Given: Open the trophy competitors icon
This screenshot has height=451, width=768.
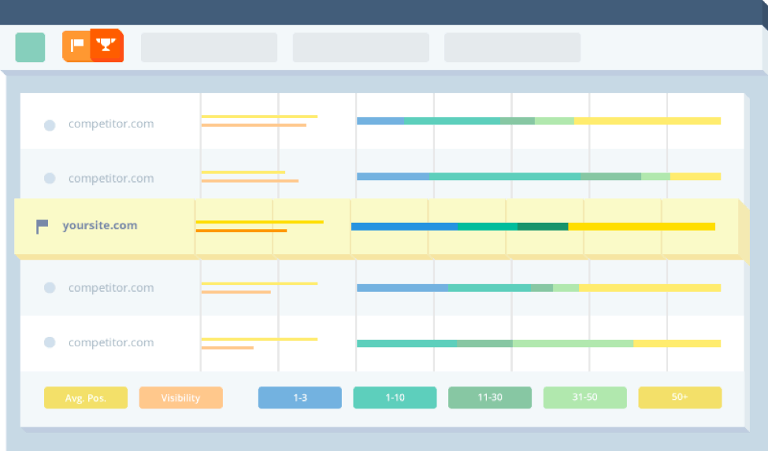Looking at the screenshot, I should [x=106, y=45].
